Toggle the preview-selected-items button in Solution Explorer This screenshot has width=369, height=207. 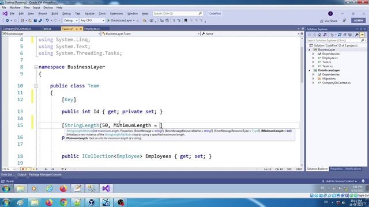[362, 34]
